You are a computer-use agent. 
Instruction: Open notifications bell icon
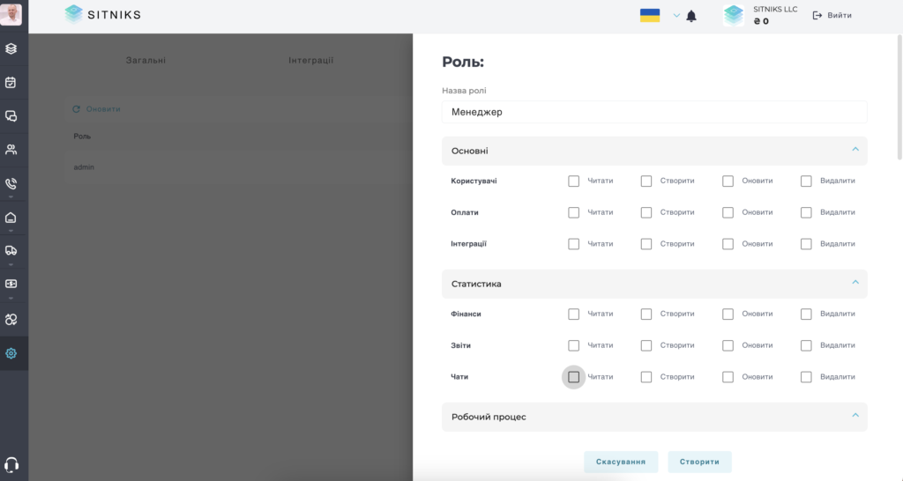tap(691, 16)
